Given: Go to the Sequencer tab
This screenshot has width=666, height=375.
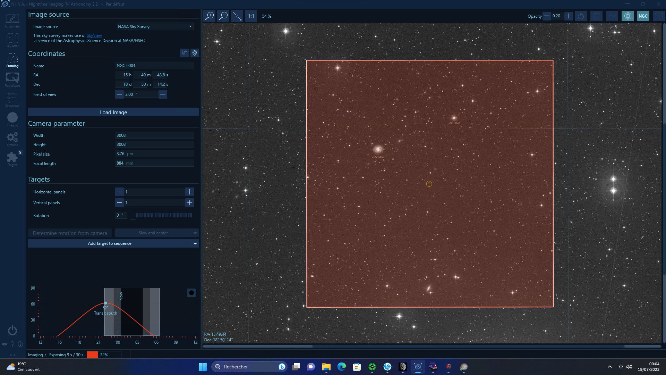Looking at the screenshot, I should 12,100.
